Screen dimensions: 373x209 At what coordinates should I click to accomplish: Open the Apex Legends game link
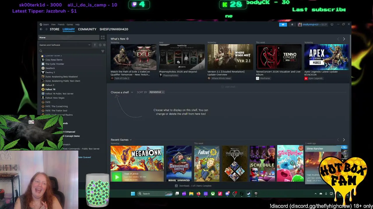tap(313, 78)
